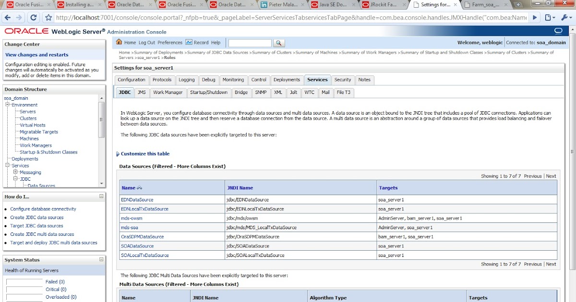The height and width of the screenshot is (302, 576).
Task: Click the Home icon in the console header
Action: point(119,42)
